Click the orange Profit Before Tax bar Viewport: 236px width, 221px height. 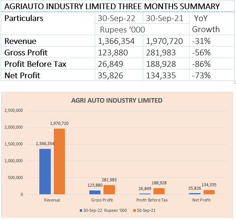tap(159, 191)
